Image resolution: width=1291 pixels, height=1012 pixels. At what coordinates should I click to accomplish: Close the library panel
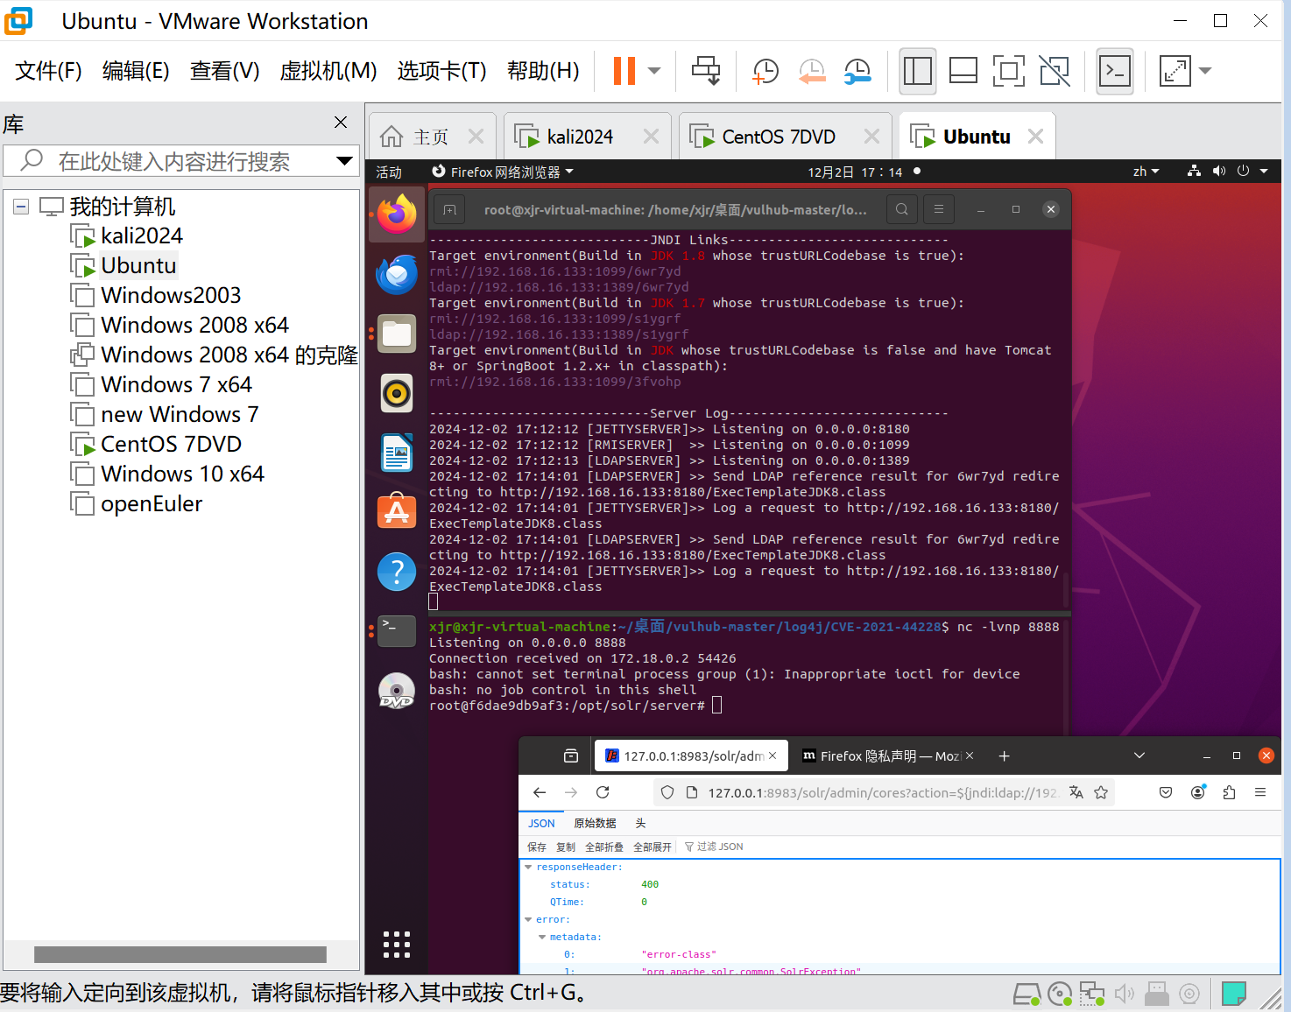click(x=341, y=123)
